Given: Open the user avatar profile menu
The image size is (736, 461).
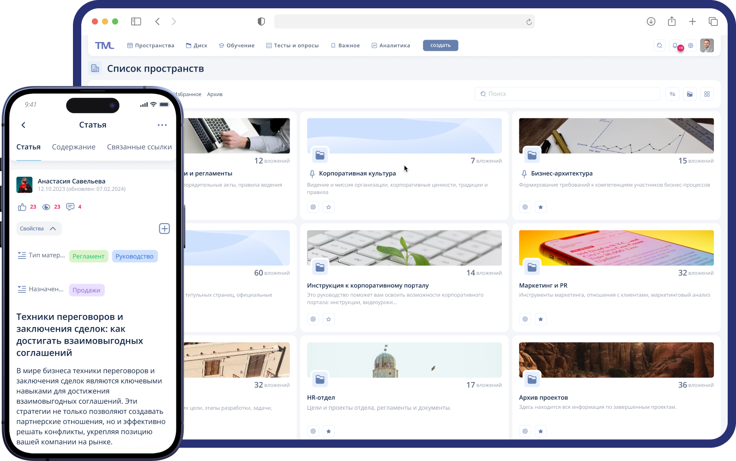Looking at the screenshot, I should pos(707,45).
